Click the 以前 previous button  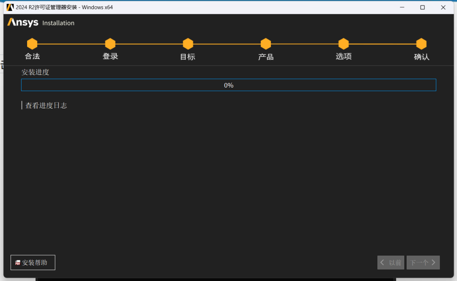click(x=391, y=263)
